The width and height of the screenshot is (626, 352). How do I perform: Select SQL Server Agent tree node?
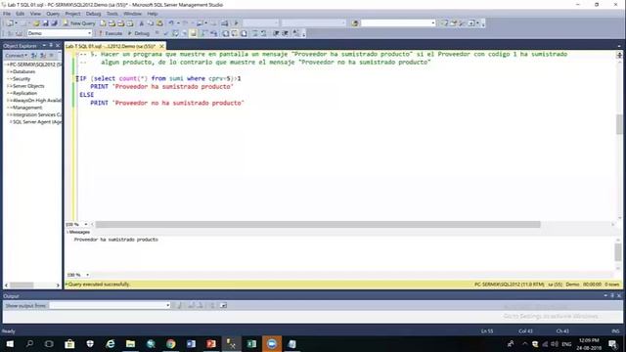coord(37,121)
